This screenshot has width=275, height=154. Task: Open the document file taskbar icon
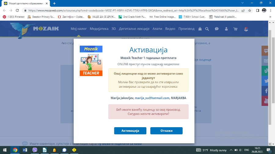45,150
